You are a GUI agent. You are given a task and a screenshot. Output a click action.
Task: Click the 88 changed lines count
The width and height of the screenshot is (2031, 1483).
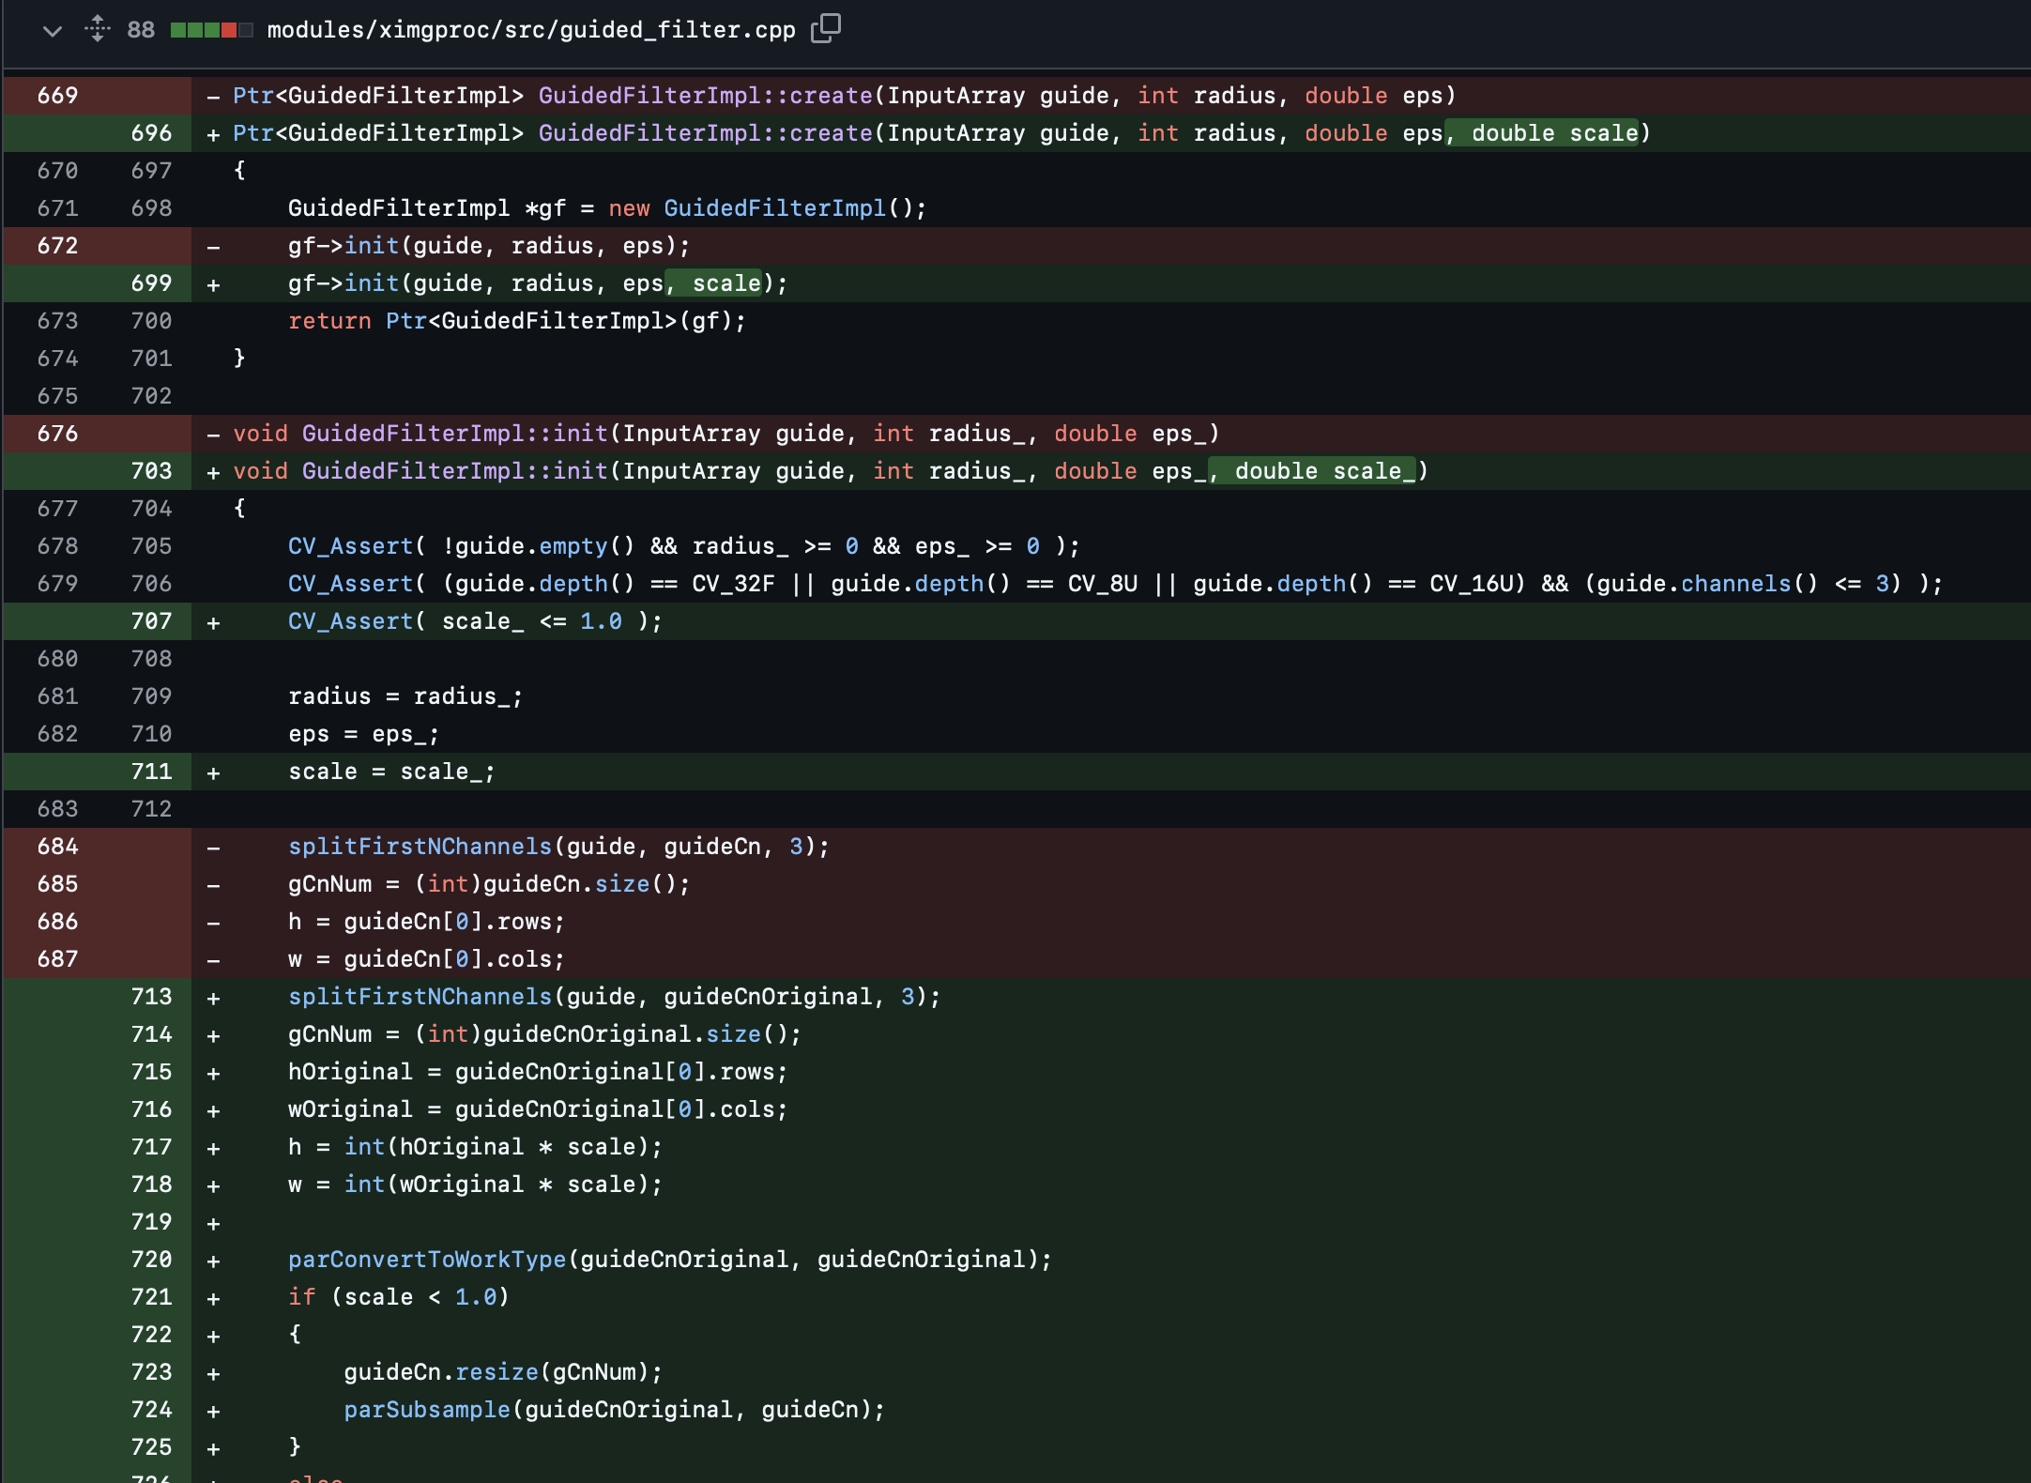point(141,31)
